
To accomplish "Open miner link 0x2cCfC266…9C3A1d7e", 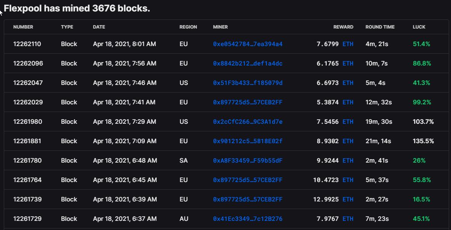I will [248, 122].
